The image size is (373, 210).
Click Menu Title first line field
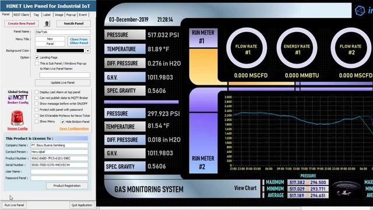50,39
